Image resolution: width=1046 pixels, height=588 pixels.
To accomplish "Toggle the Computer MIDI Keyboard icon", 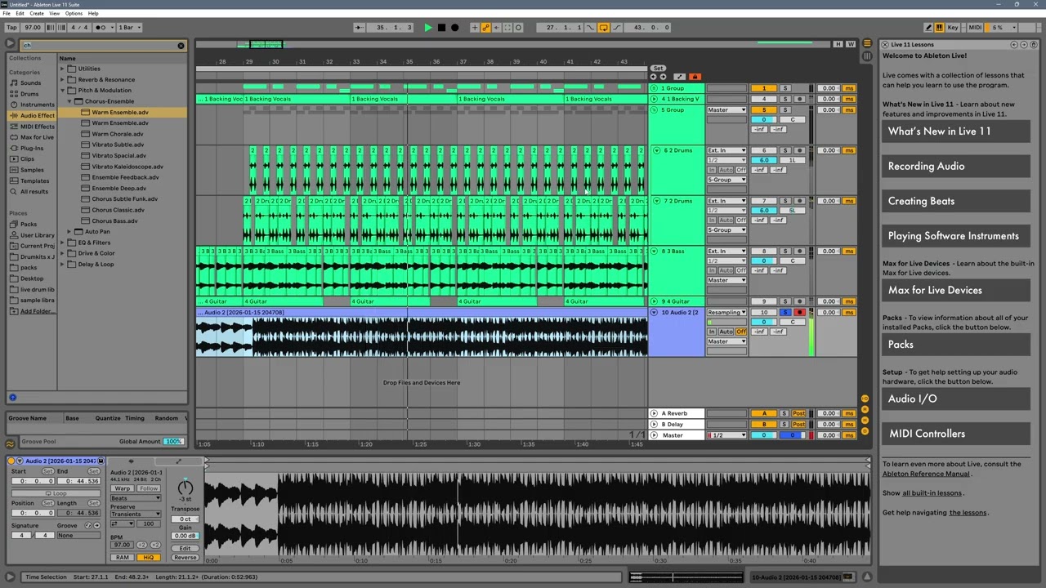I will (939, 28).
